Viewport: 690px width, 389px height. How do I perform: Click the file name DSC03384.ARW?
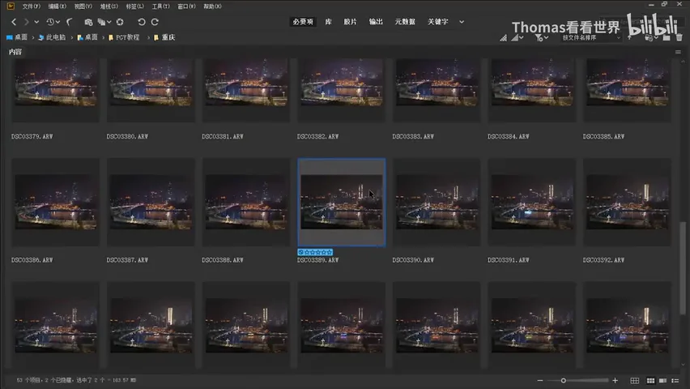[x=509, y=137]
